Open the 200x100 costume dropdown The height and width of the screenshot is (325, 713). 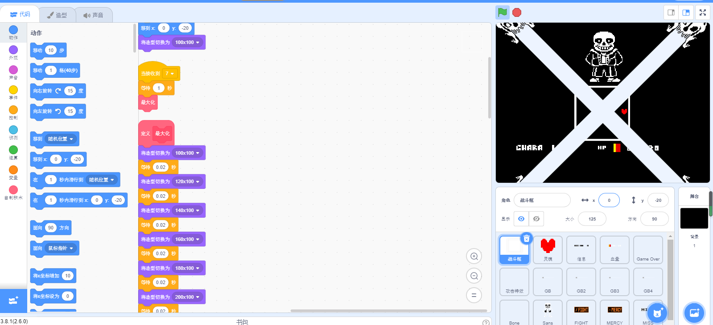(x=187, y=297)
